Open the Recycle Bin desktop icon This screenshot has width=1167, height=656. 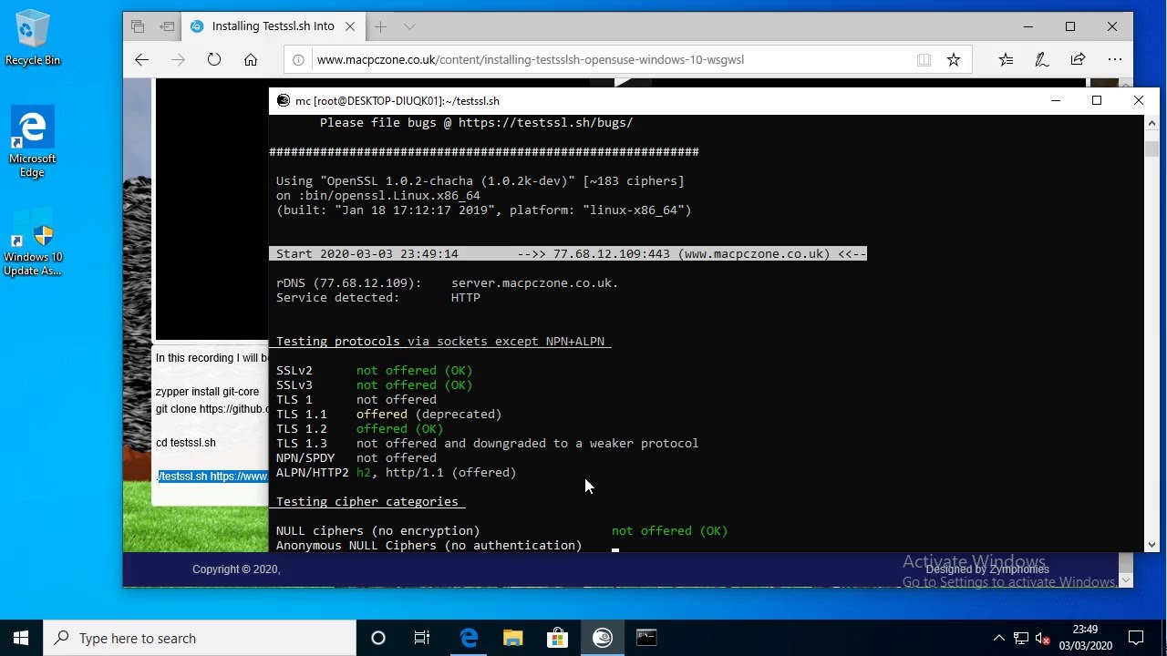[33, 38]
